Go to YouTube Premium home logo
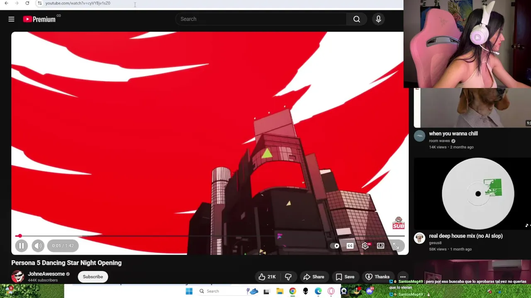The image size is (531, 298). (39, 19)
